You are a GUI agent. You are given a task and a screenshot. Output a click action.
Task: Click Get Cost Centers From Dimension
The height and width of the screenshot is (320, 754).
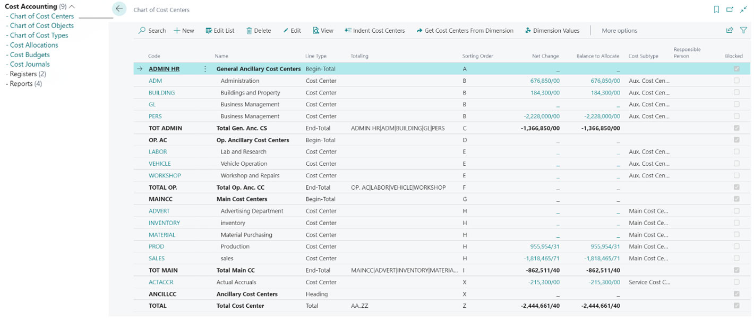tap(465, 31)
